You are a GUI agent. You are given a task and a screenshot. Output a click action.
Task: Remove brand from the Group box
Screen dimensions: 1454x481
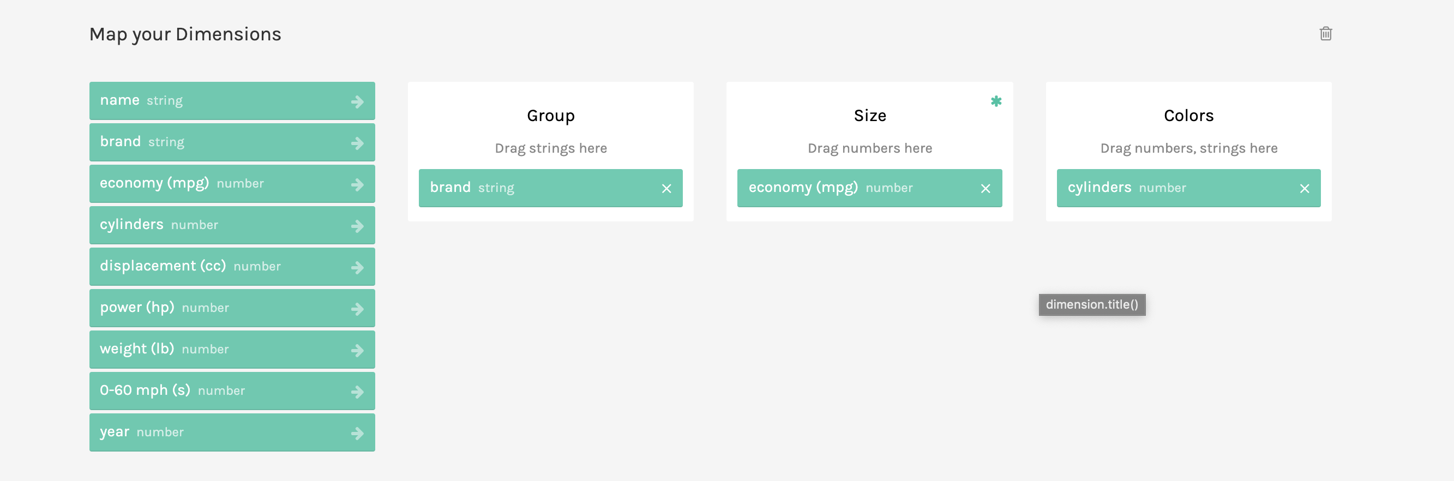666,189
